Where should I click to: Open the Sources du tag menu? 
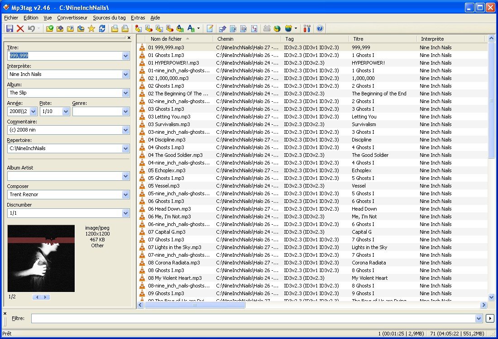(x=109, y=18)
